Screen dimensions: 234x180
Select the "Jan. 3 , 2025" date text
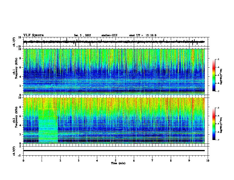tap(82, 35)
